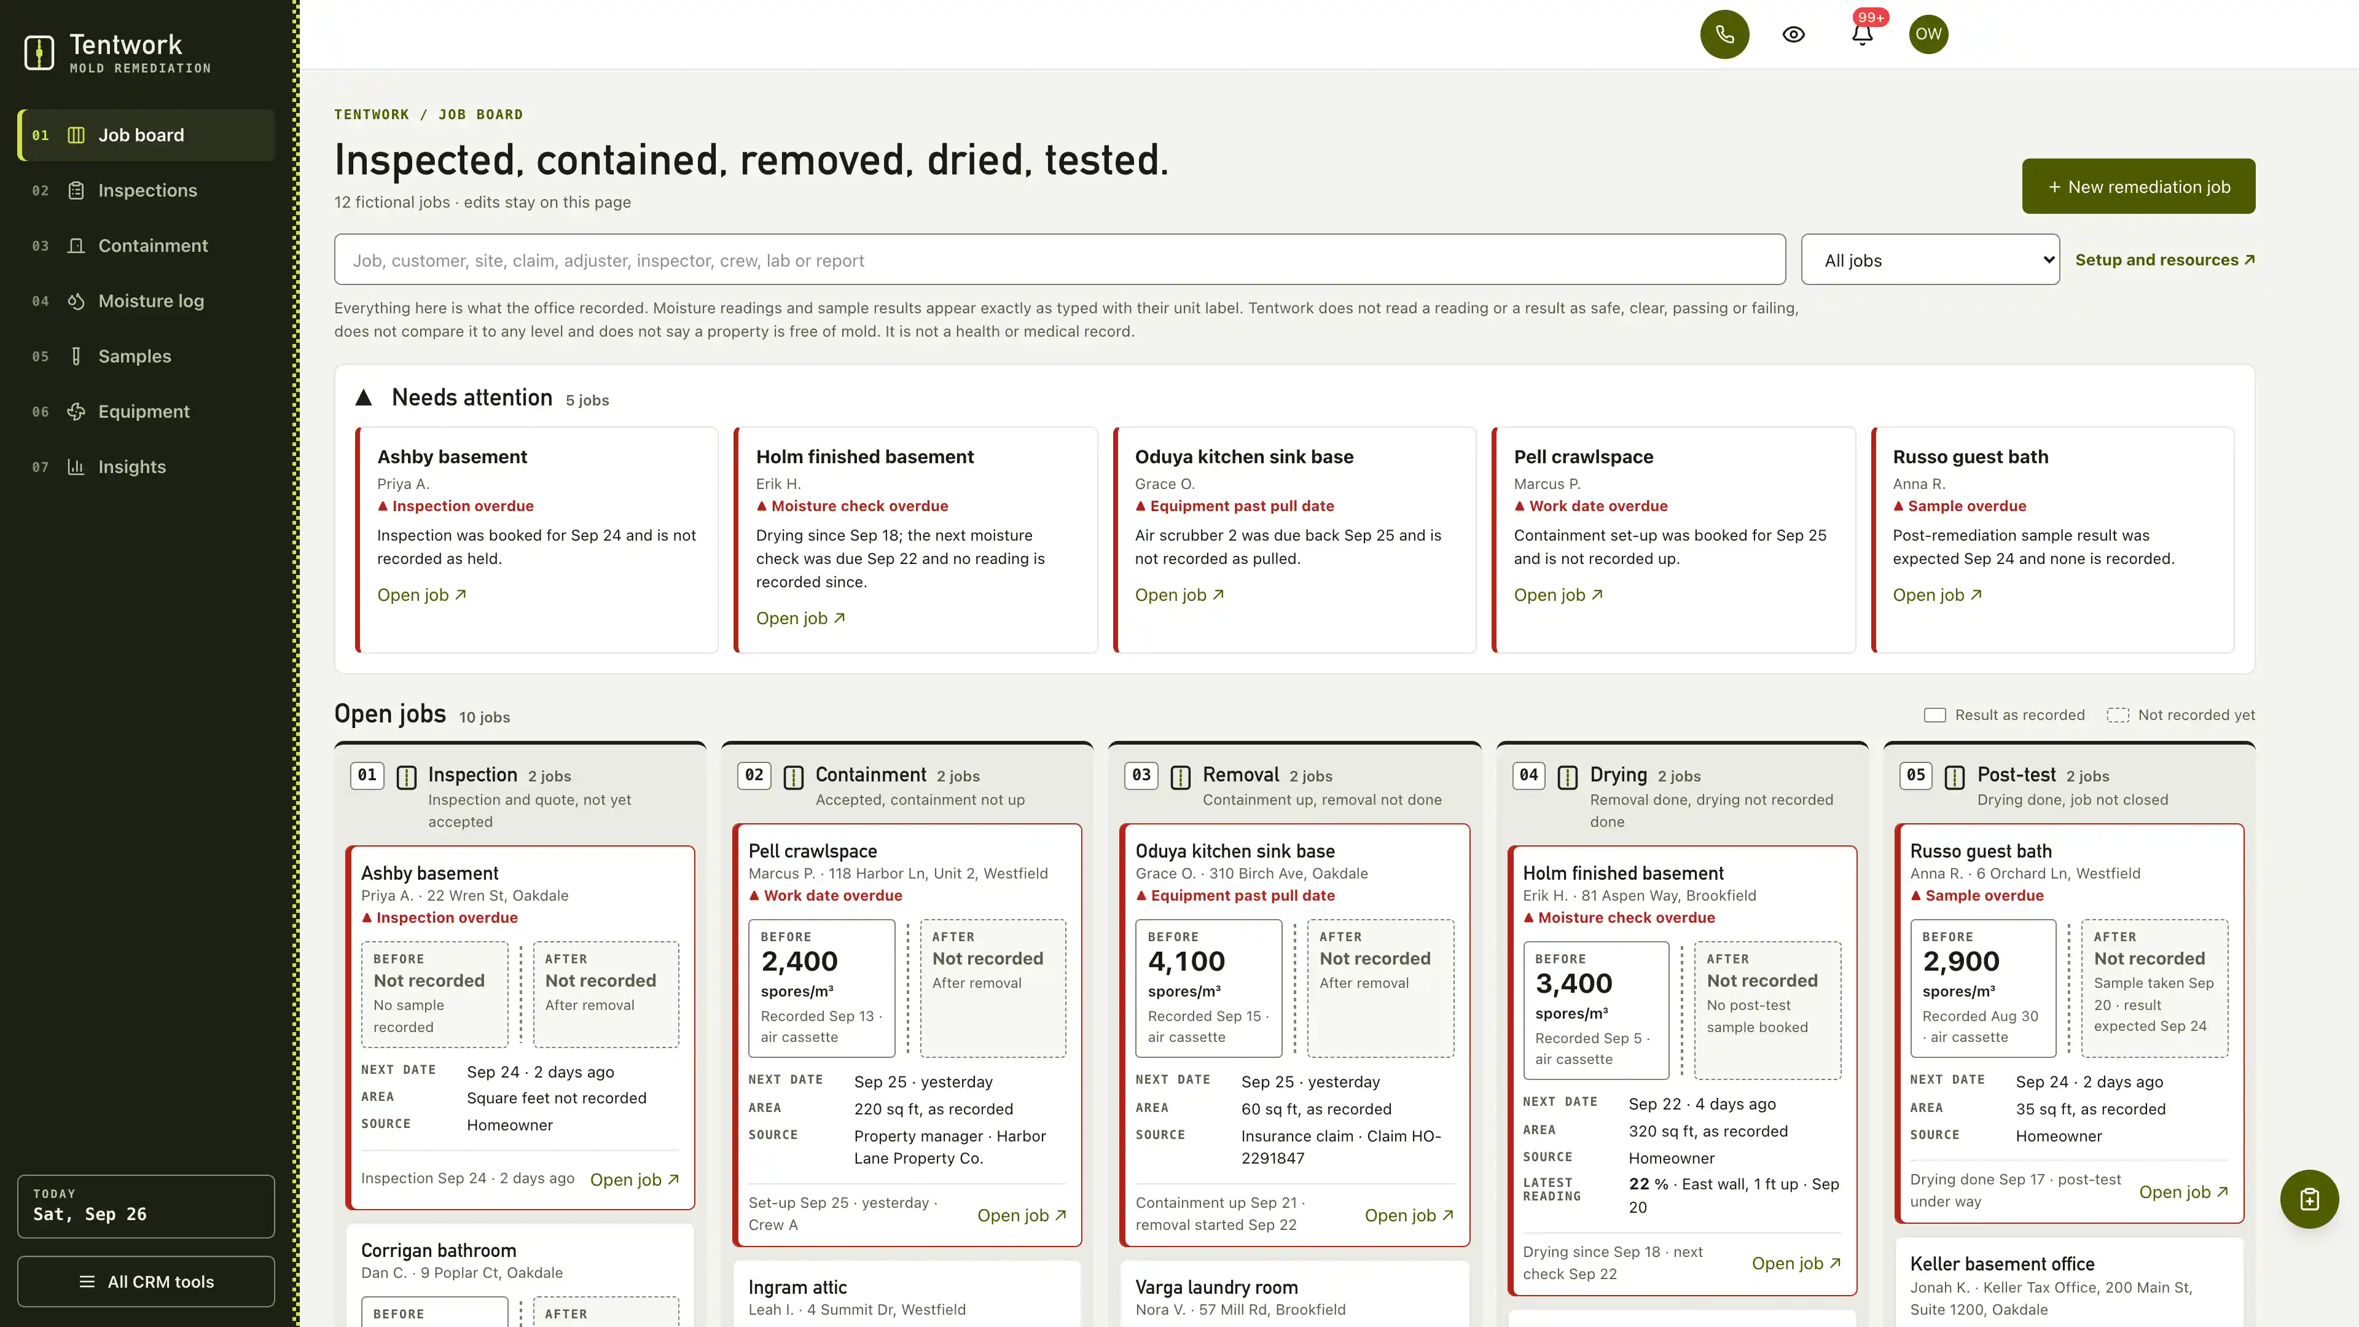
Task: Click the Removal column stage icon
Action: pos(1181,778)
